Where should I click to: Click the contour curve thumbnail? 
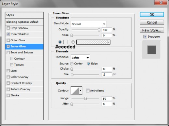pos(75,91)
